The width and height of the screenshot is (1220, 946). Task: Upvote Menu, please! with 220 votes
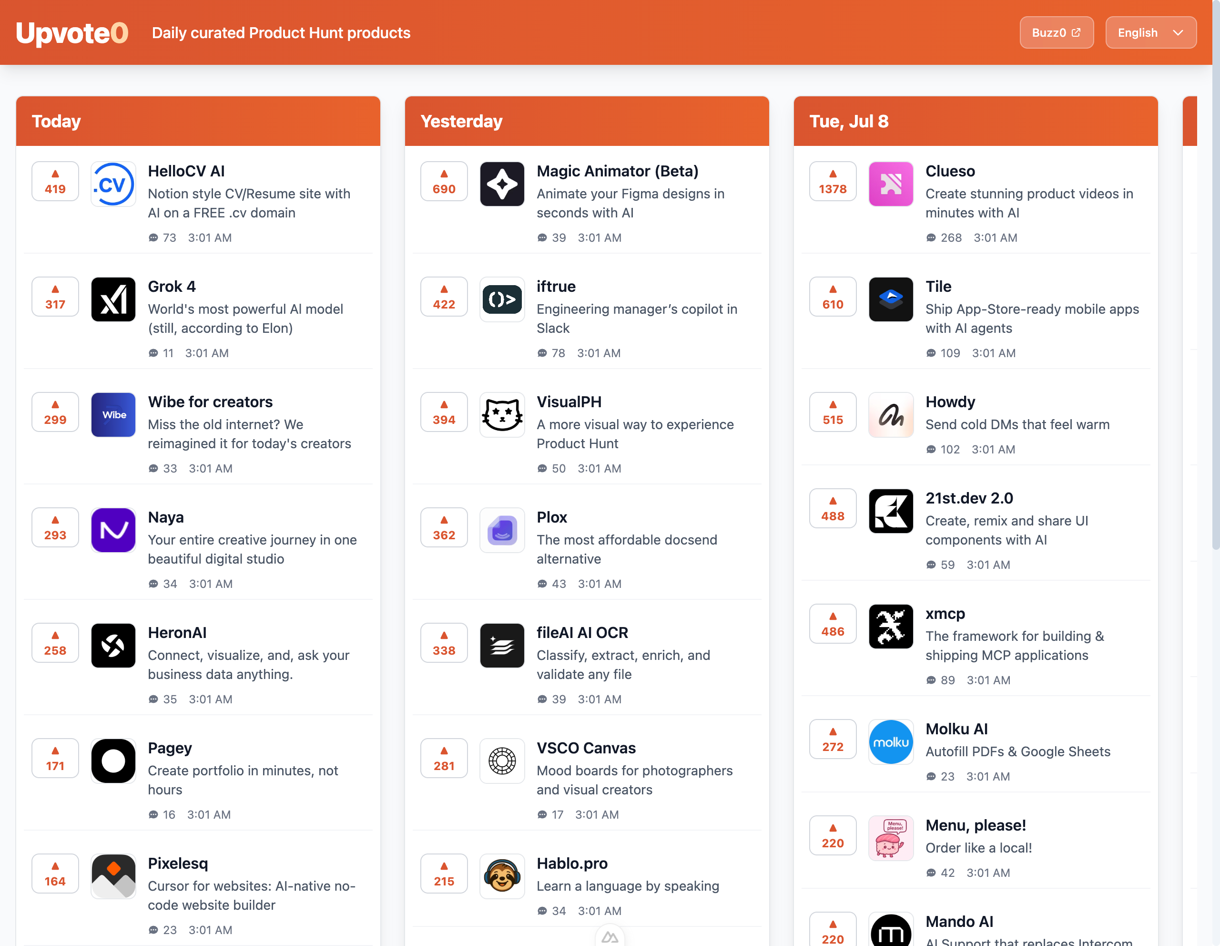click(x=833, y=836)
